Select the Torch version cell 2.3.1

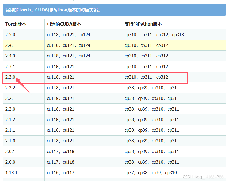click(24, 66)
